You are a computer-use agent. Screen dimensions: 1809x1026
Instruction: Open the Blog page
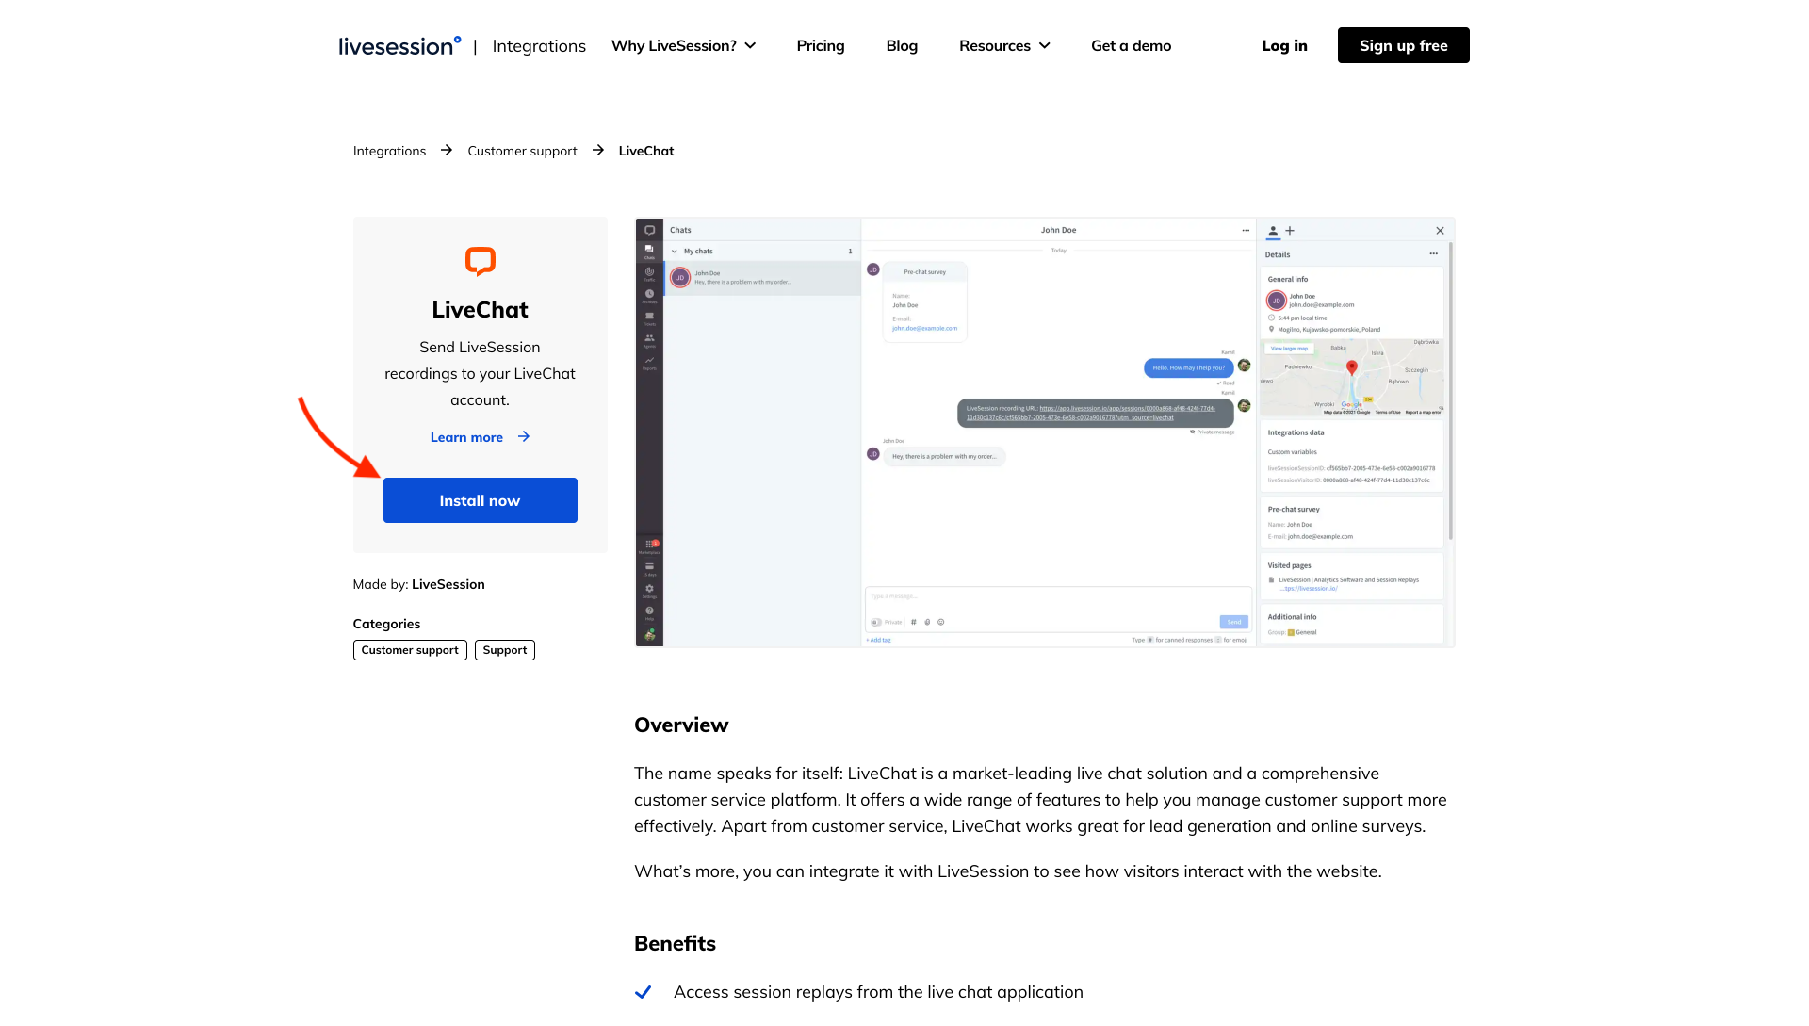pyautogui.click(x=902, y=45)
